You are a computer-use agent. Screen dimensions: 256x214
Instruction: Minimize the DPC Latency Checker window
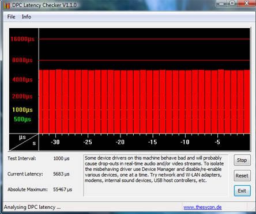(222, 3)
